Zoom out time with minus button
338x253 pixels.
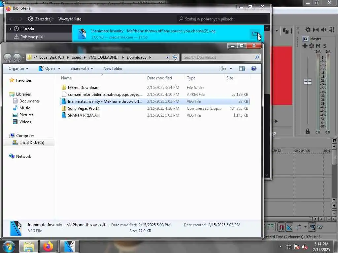328,219
